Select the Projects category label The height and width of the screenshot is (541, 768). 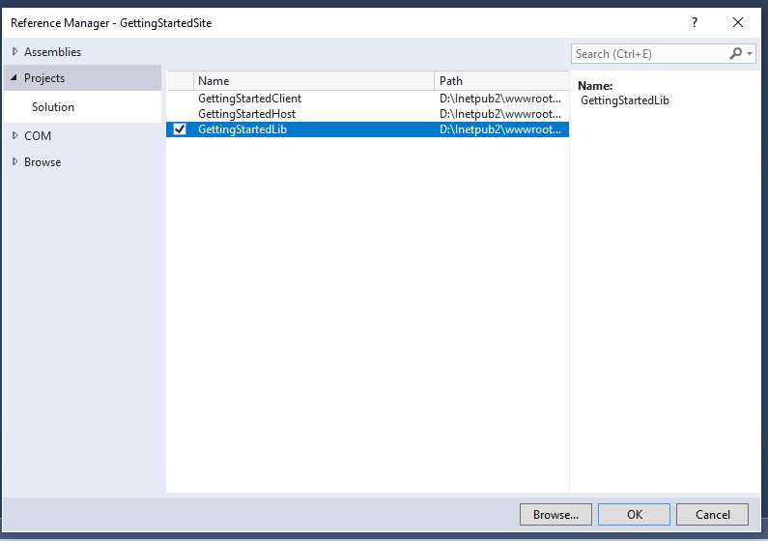pyautogui.click(x=44, y=78)
